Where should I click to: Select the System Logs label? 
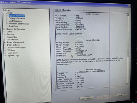(13, 55)
